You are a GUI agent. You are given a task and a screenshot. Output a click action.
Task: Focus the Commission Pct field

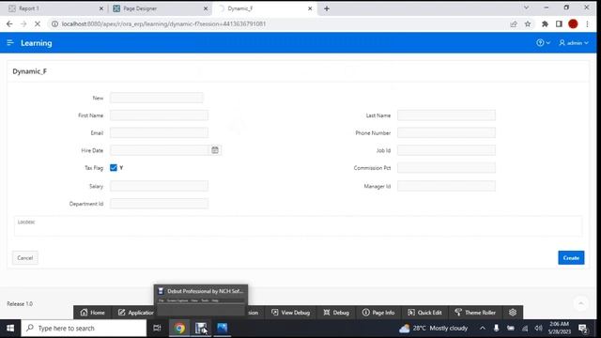[446, 168]
